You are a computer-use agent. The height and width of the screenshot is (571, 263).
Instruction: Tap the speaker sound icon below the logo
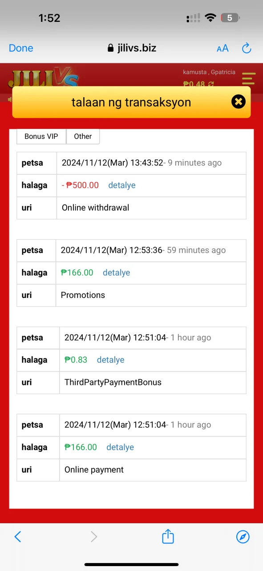[10, 99]
